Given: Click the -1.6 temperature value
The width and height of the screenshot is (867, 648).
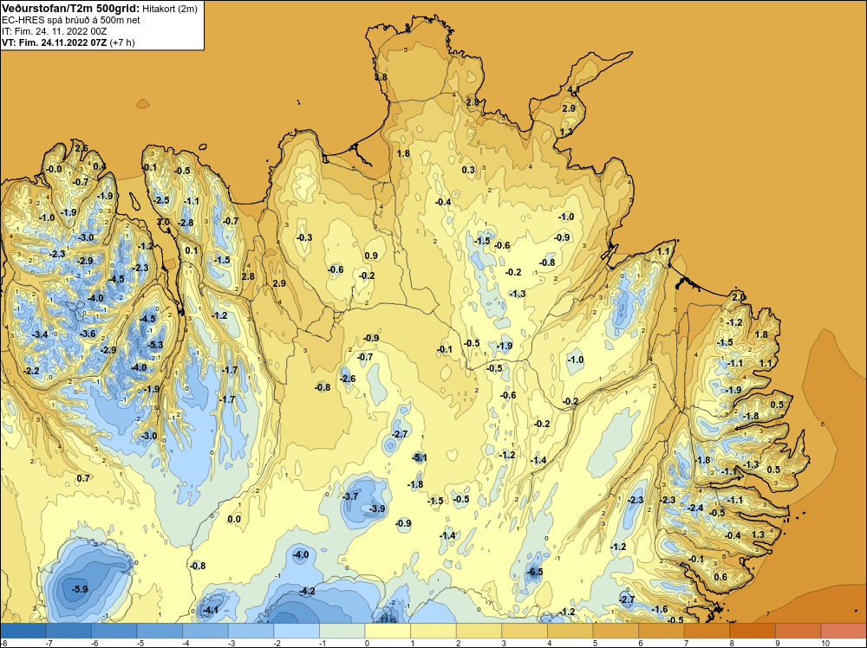Looking at the screenshot, I should (x=660, y=610).
